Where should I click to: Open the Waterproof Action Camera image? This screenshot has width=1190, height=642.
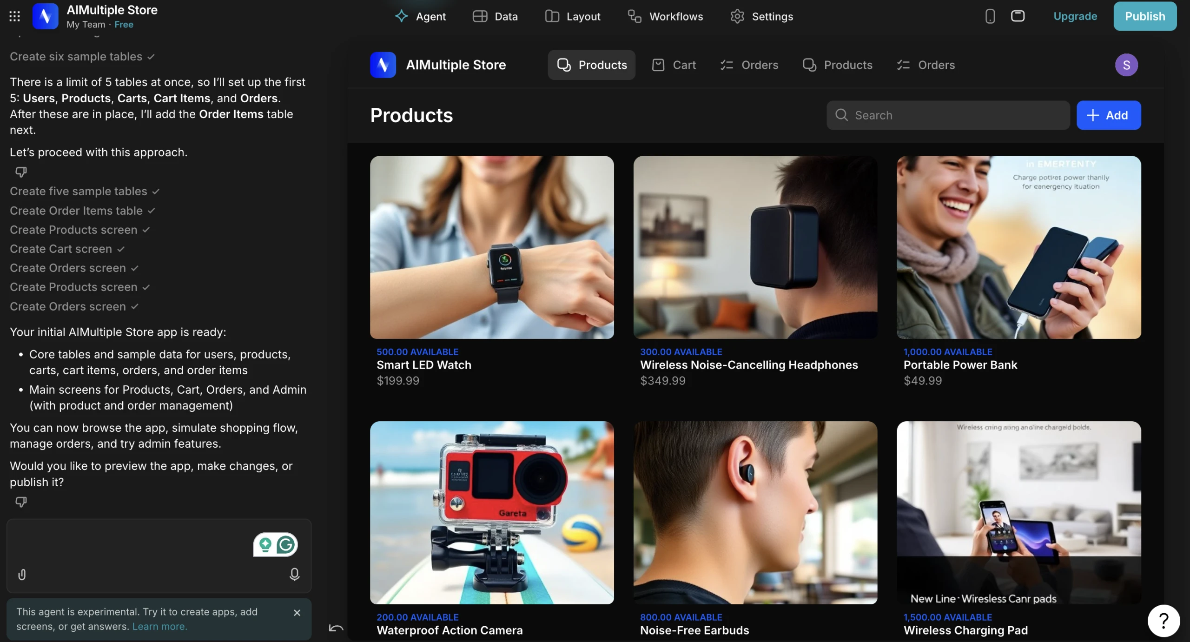[x=492, y=513]
